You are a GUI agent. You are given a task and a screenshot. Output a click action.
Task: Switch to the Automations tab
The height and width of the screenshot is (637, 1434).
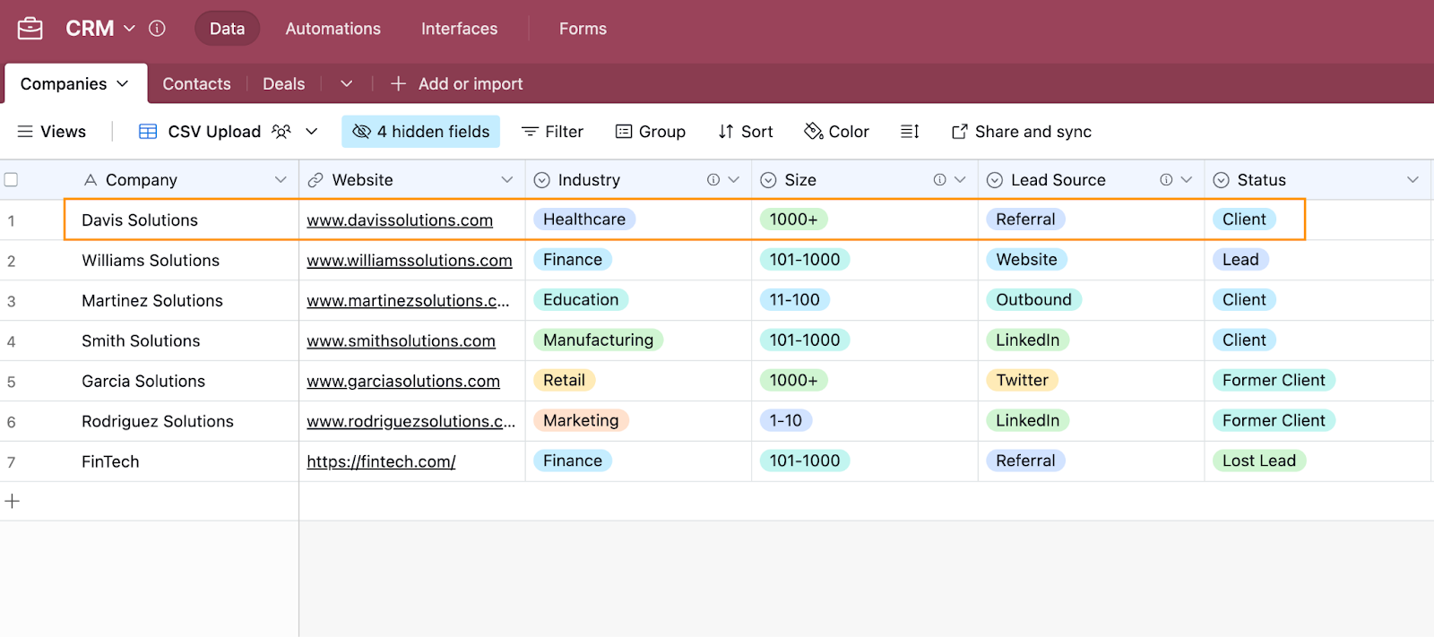coord(333,29)
